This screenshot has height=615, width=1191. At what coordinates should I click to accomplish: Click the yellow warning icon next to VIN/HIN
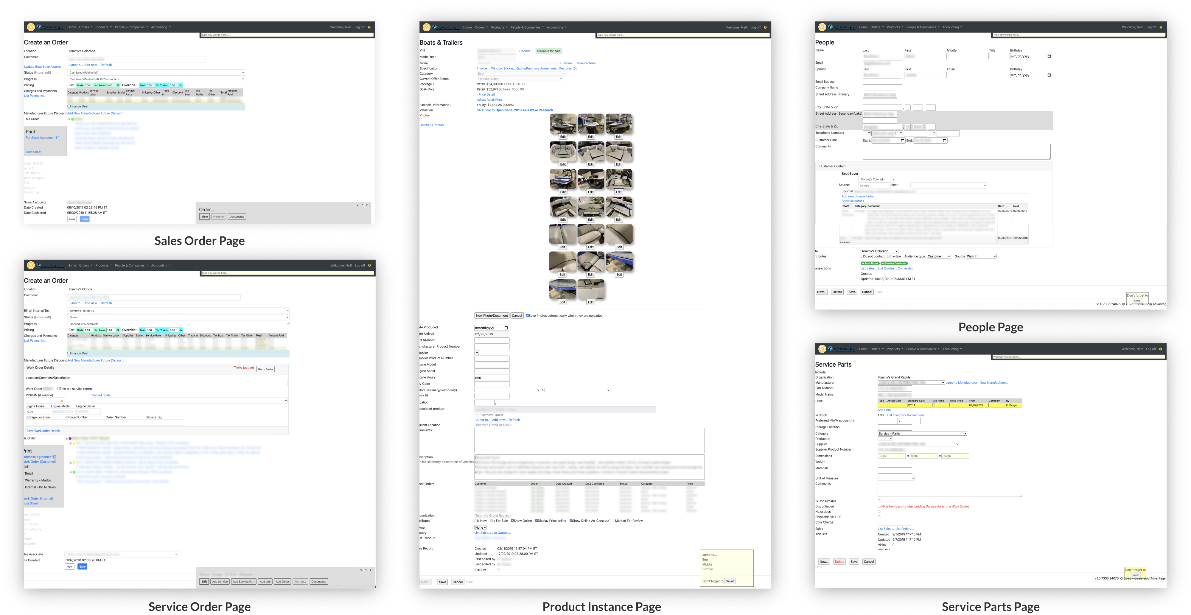click(61, 400)
